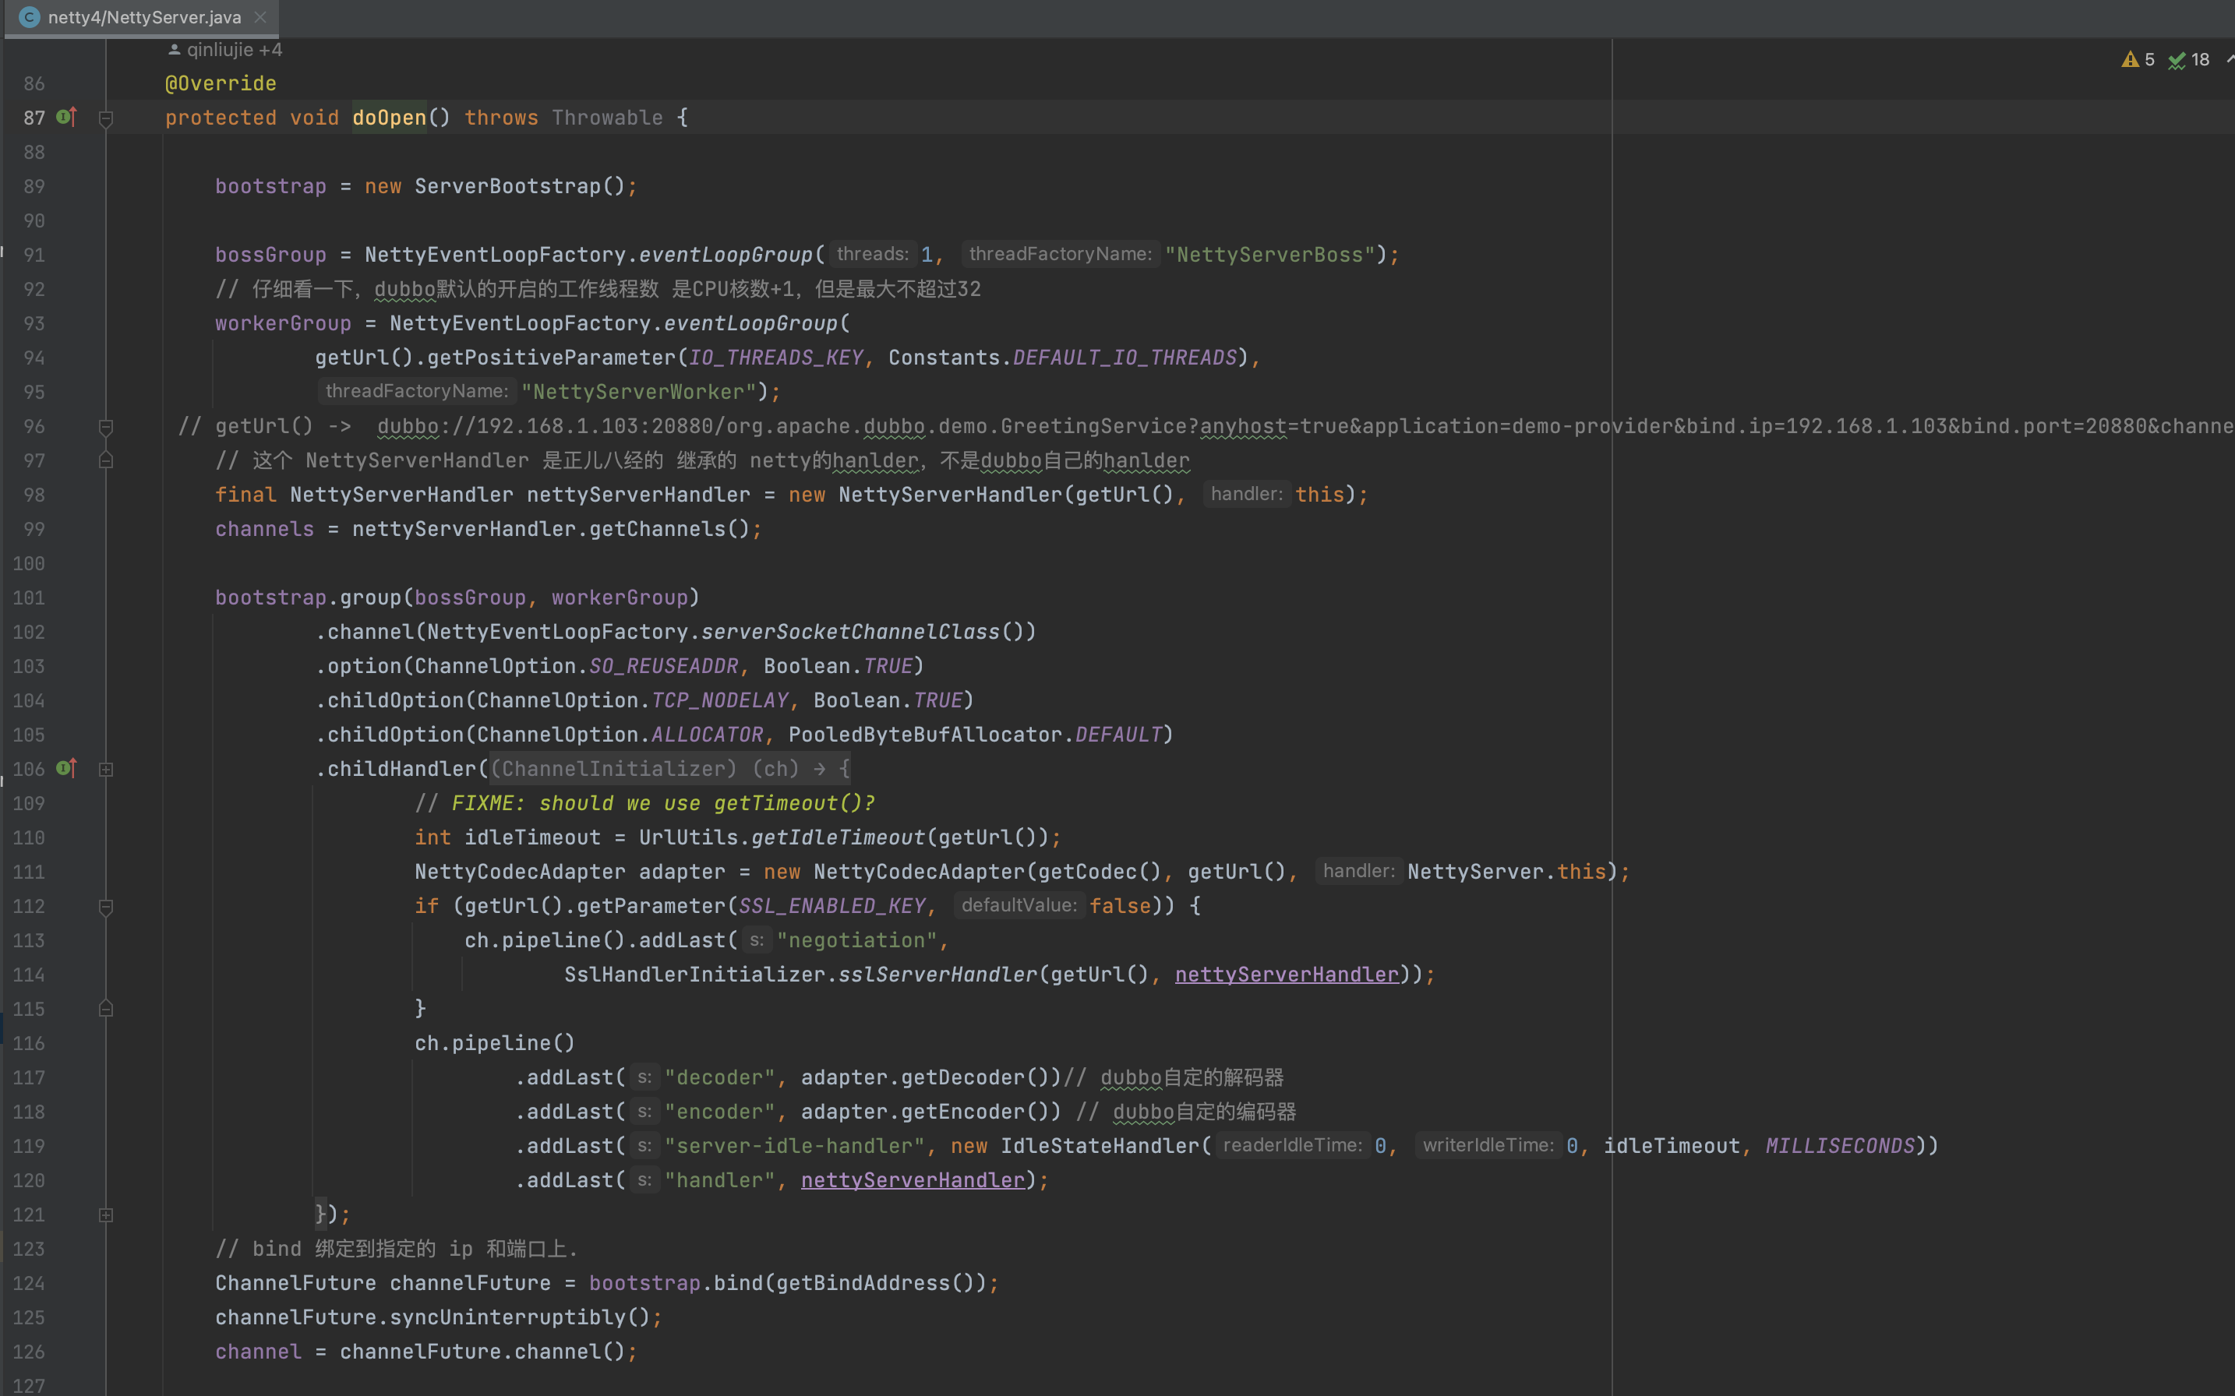The image size is (2235, 1396).
Task: Click the Throwable exception type
Action: pos(608,118)
